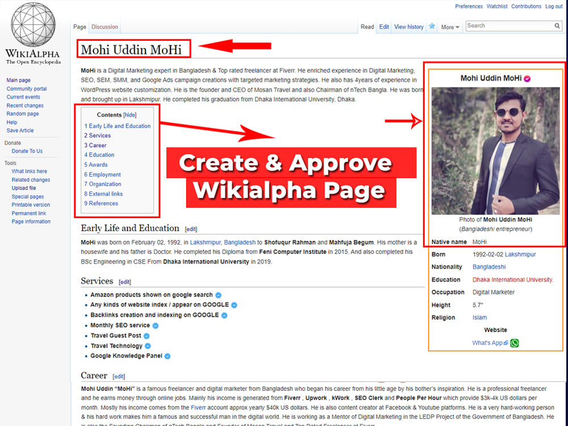Click the infobox profile photo
The image size is (568, 426).
click(495, 151)
